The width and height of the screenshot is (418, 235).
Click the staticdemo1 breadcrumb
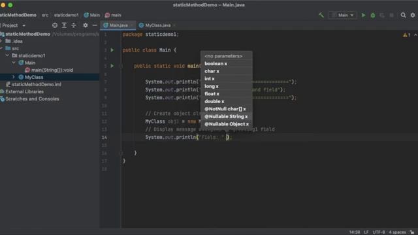pyautogui.click(x=67, y=15)
